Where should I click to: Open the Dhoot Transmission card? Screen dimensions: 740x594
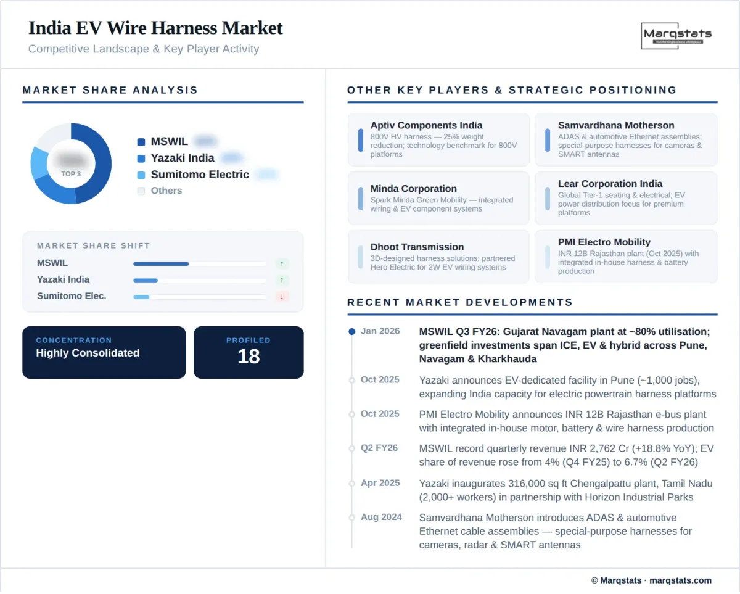[x=438, y=257]
